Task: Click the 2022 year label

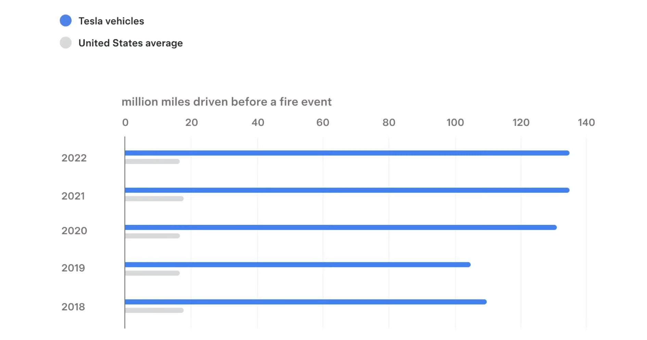Action: click(74, 158)
